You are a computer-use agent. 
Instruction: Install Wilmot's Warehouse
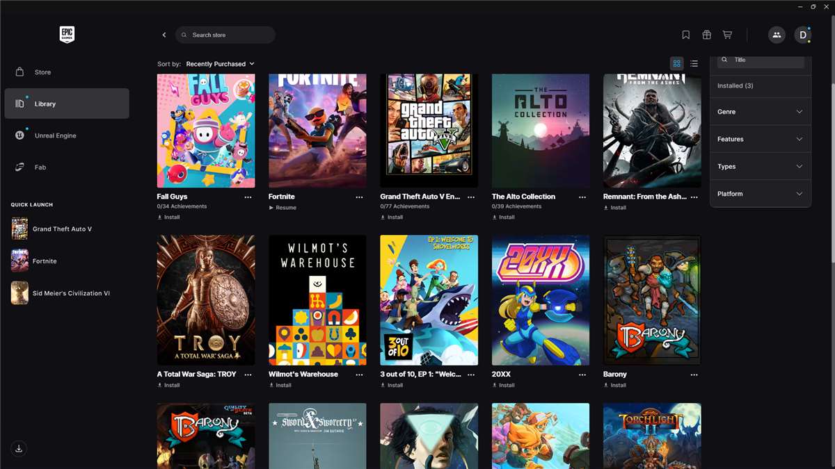(280, 385)
